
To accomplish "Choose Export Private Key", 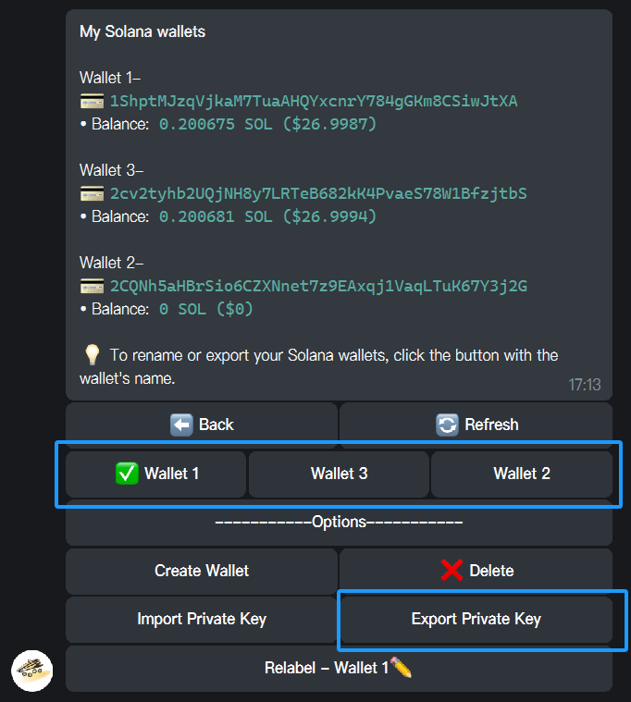I will [x=476, y=619].
